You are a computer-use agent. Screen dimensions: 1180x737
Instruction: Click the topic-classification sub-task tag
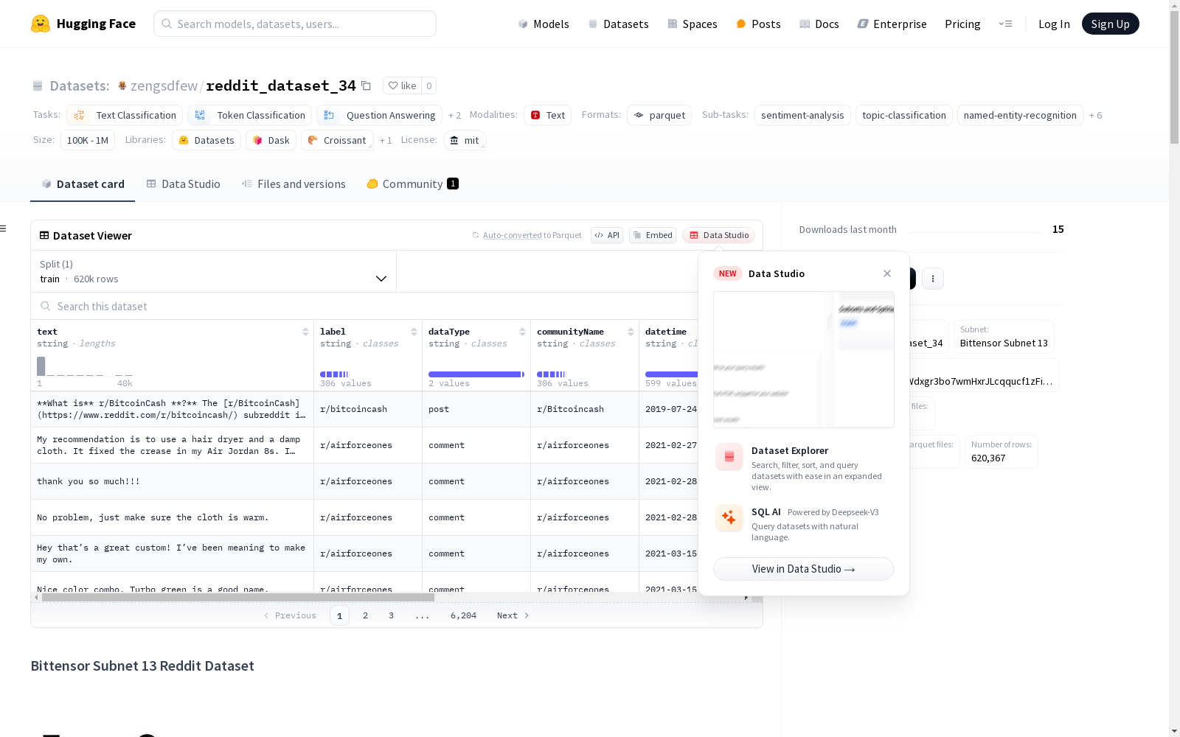tap(904, 115)
